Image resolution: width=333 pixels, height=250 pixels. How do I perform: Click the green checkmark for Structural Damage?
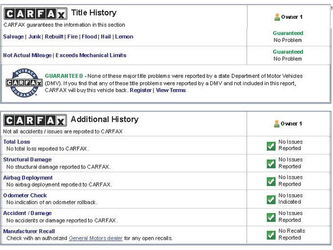click(271, 163)
